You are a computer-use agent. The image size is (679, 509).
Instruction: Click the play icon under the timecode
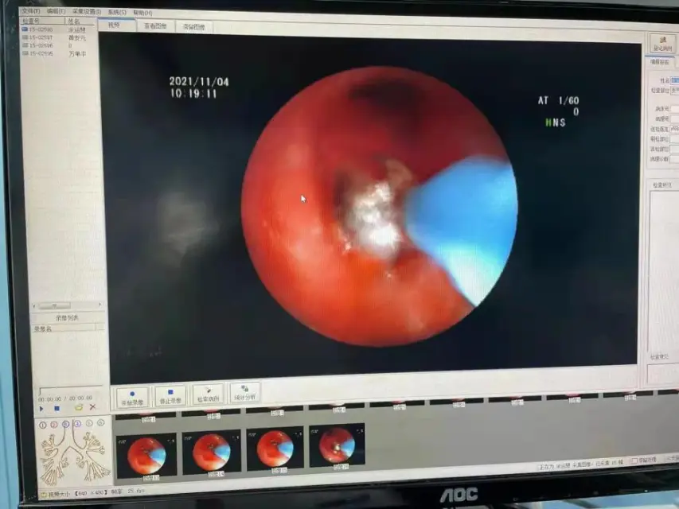[41, 408]
